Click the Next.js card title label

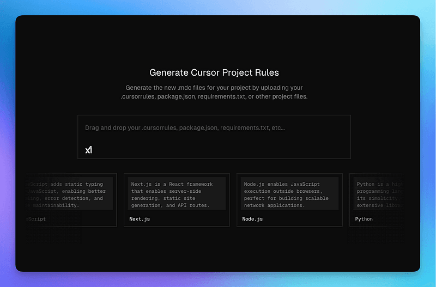[x=140, y=219]
